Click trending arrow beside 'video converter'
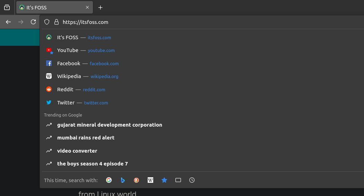This screenshot has height=196, width=364. point(49,151)
